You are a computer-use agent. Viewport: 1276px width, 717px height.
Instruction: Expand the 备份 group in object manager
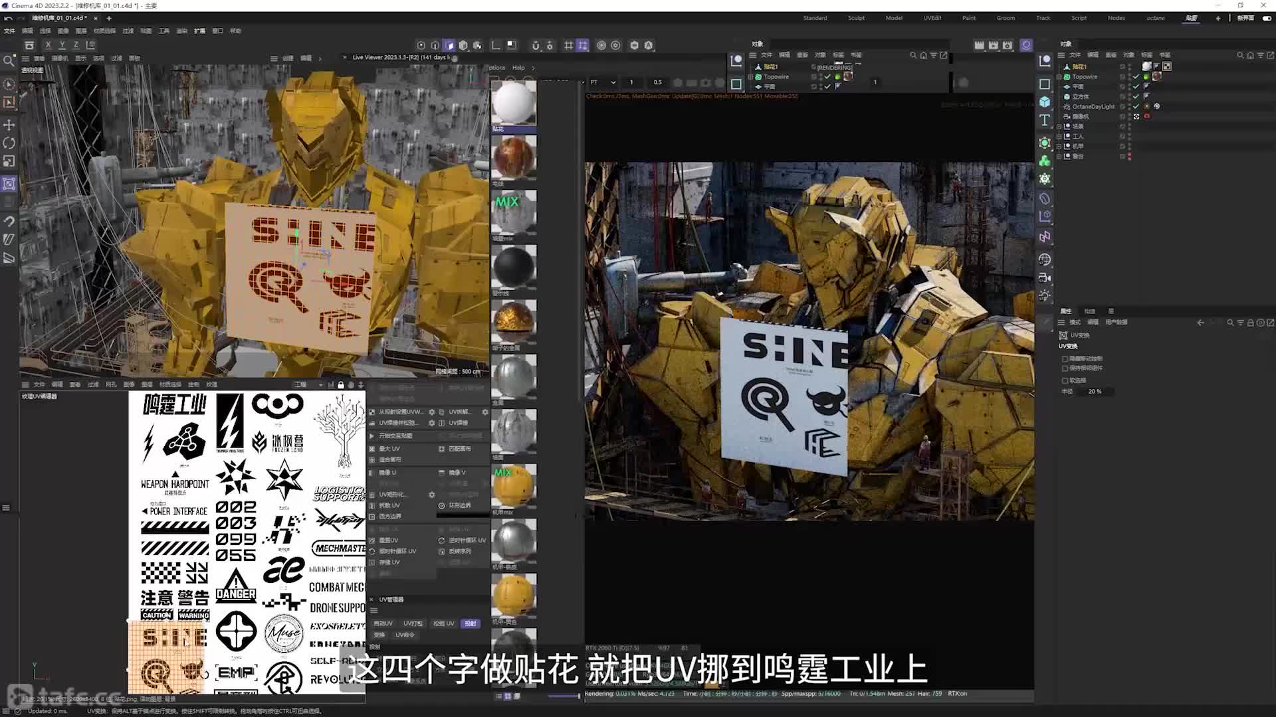1059,156
